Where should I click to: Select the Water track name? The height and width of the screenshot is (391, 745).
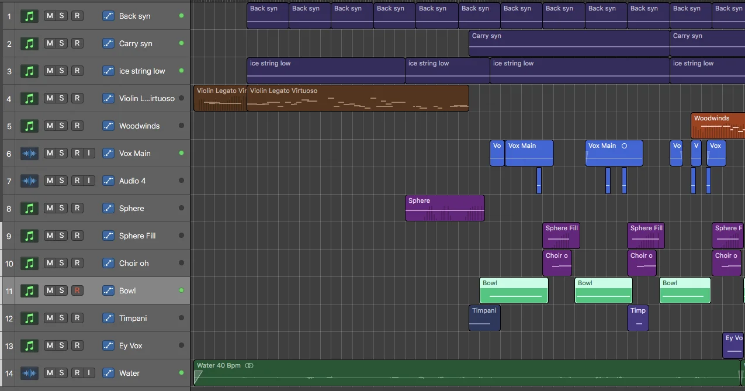[130, 373]
